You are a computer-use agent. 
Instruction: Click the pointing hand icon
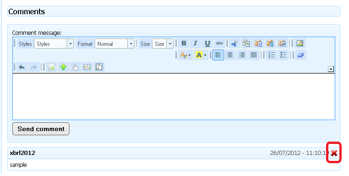click(75, 67)
